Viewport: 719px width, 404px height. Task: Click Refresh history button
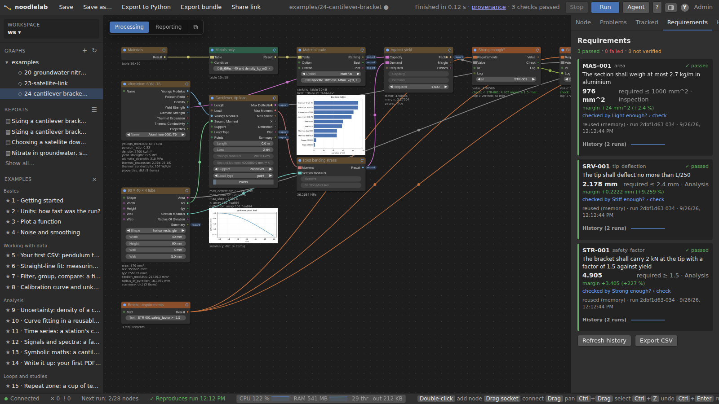[604, 341]
